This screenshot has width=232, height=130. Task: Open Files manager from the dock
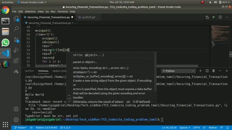[x=5, y=32]
